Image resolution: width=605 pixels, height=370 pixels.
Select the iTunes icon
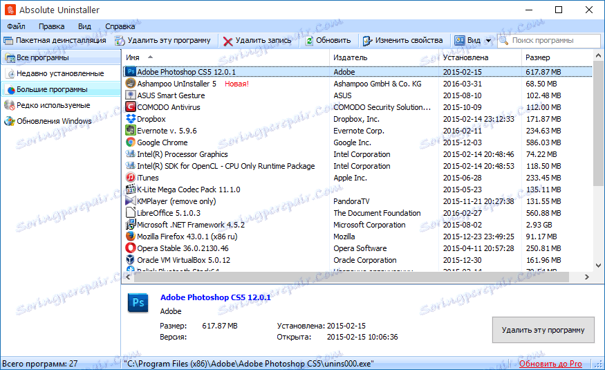point(131,178)
